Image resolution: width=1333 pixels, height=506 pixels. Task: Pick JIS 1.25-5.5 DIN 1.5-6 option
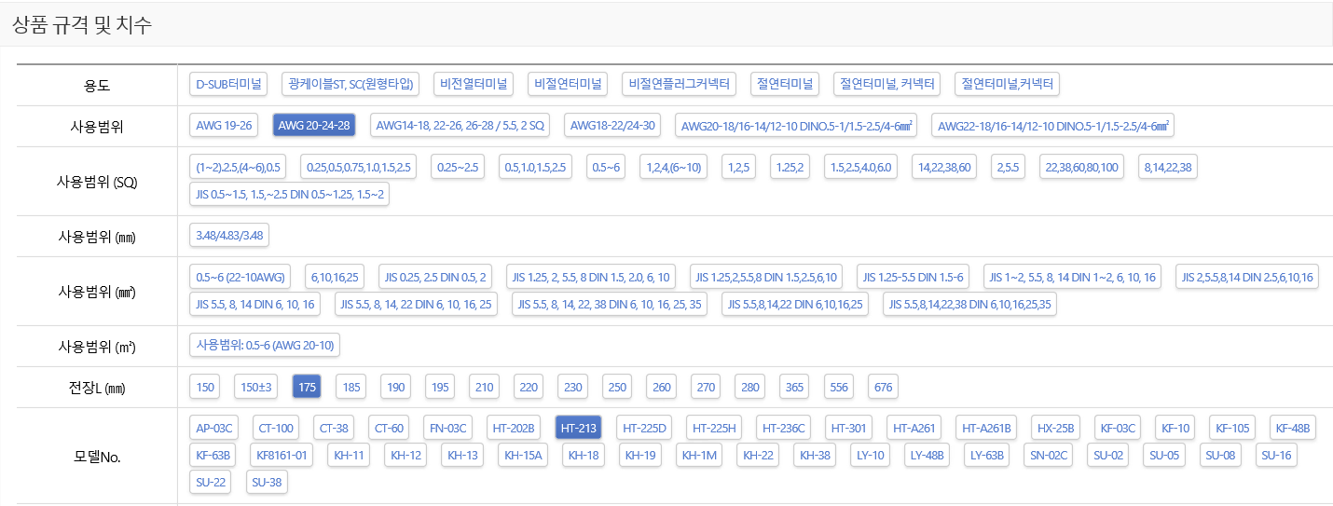pos(914,278)
